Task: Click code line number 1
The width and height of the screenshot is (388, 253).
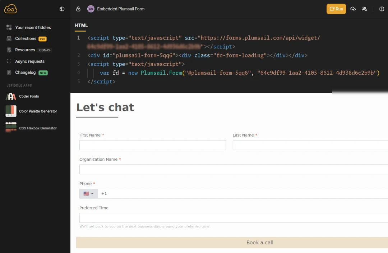Action: pyautogui.click(x=78, y=38)
